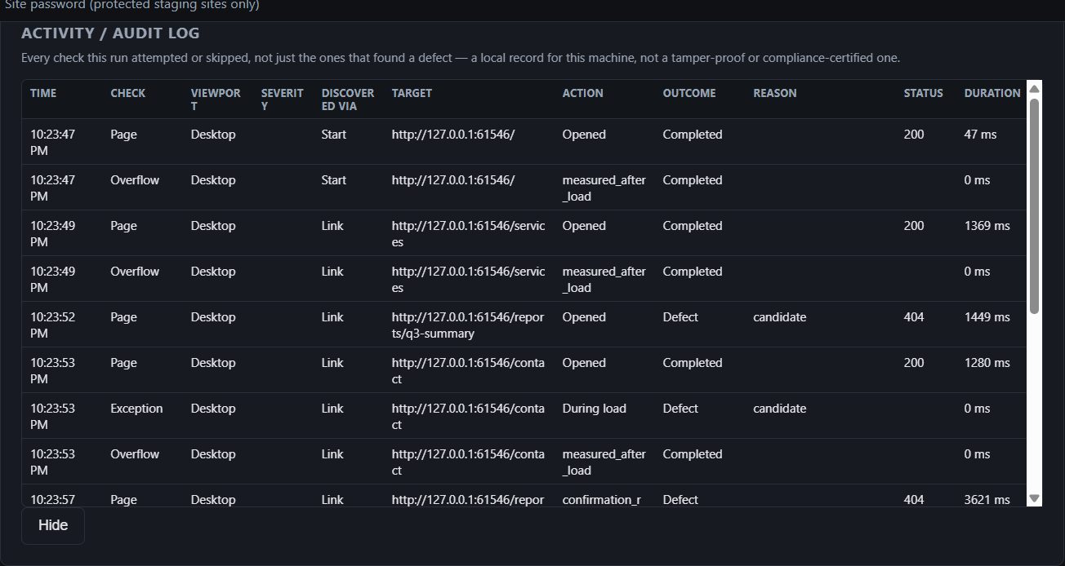Viewport: 1065px width, 566px height.
Task: Select the 1449 ms duration cell
Action: pyautogui.click(x=987, y=317)
